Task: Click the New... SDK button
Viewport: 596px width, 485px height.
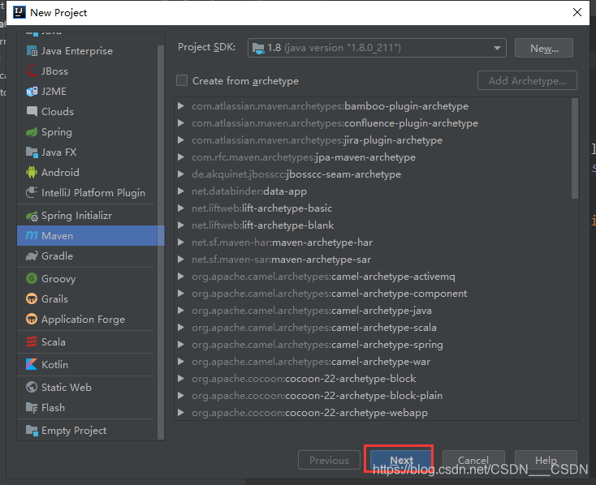Action: click(544, 48)
